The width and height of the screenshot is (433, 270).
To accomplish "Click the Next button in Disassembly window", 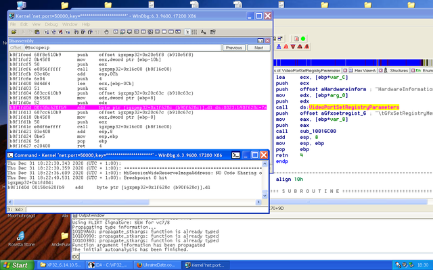I will [258, 48].
